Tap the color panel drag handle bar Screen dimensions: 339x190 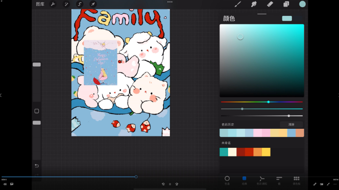[262, 14]
